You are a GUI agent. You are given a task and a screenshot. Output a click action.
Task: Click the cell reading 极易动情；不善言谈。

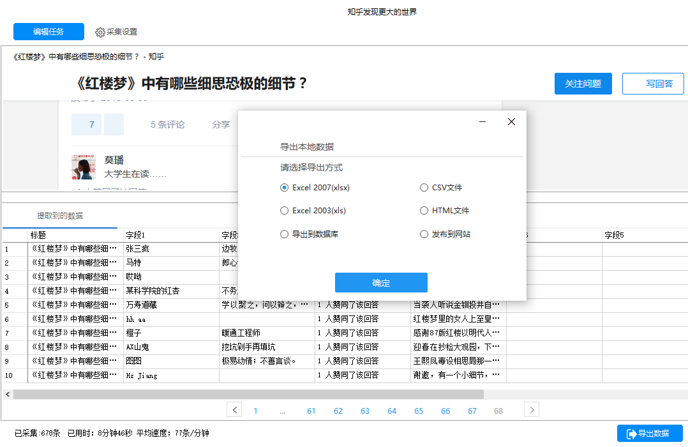point(267,361)
